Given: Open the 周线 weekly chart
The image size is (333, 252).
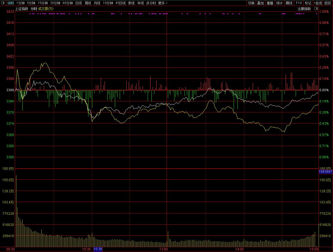Looking at the screenshot, I should tap(88, 3).
